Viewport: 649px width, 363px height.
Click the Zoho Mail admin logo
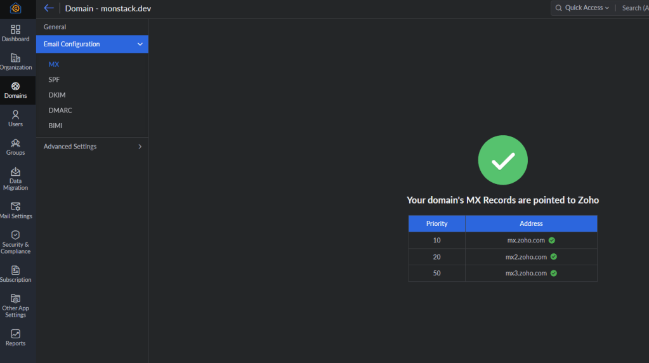[16, 8]
